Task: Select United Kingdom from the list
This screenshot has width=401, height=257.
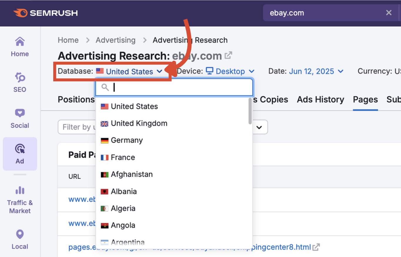Action: tap(139, 124)
